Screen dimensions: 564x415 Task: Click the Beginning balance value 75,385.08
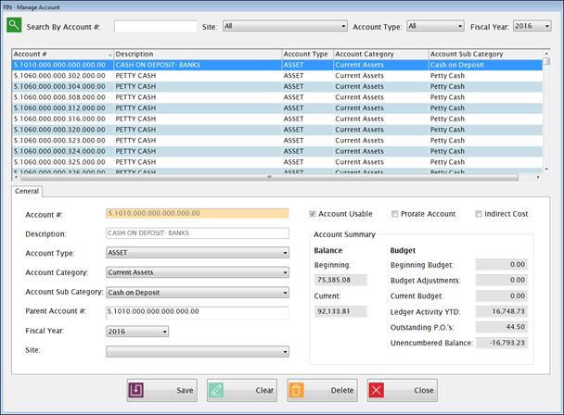click(x=340, y=280)
